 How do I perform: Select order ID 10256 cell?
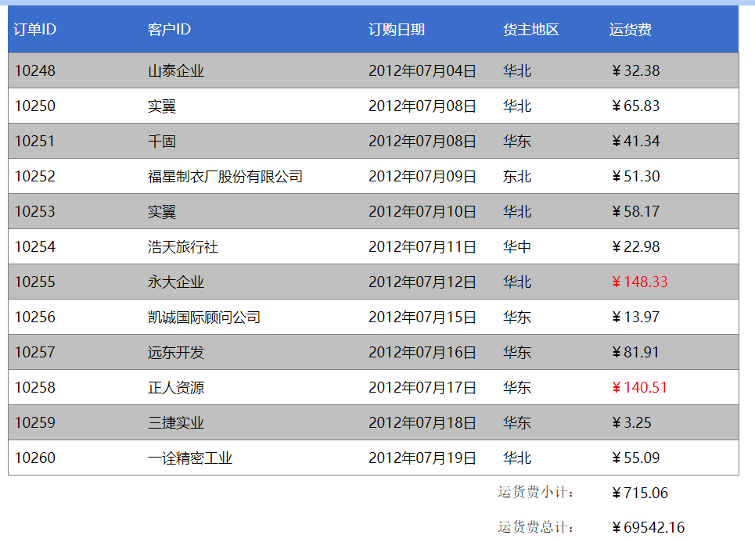pyautogui.click(x=35, y=317)
